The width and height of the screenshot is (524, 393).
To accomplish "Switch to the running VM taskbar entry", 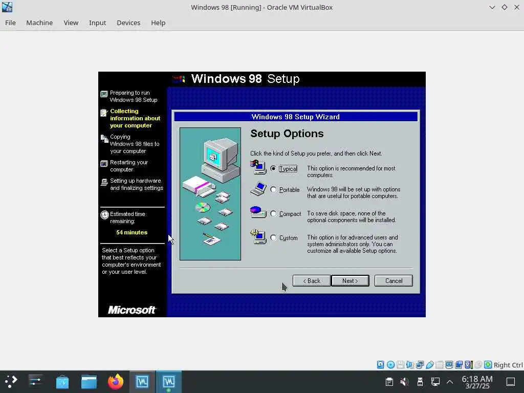I will click(x=169, y=382).
